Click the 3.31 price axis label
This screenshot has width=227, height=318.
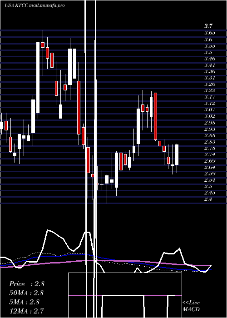tap(210, 78)
